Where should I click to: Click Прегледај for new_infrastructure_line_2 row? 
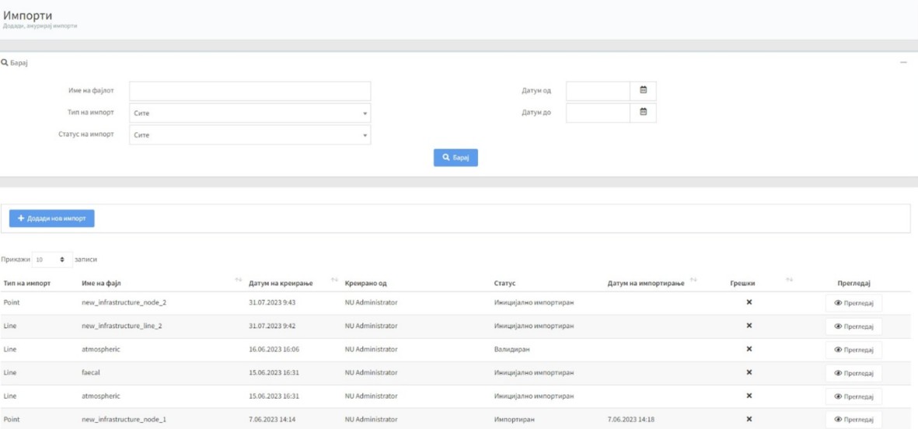pos(853,326)
